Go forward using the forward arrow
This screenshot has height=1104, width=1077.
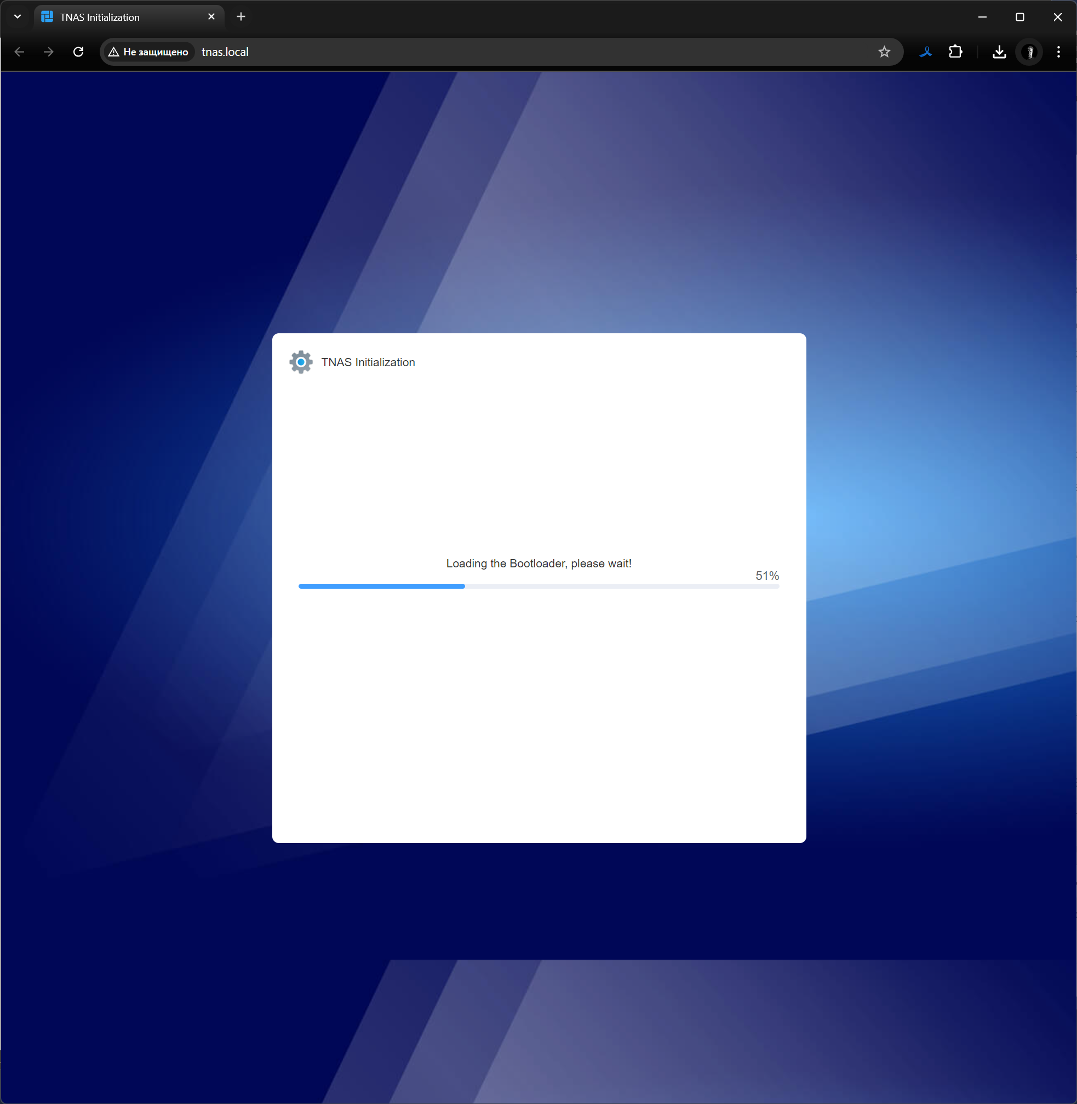[x=49, y=52]
